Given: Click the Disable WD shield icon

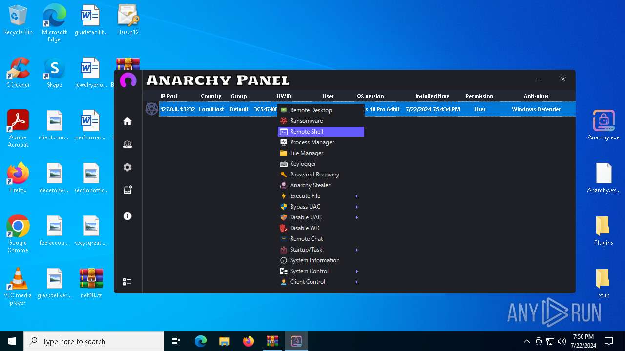Looking at the screenshot, I should coord(284,228).
